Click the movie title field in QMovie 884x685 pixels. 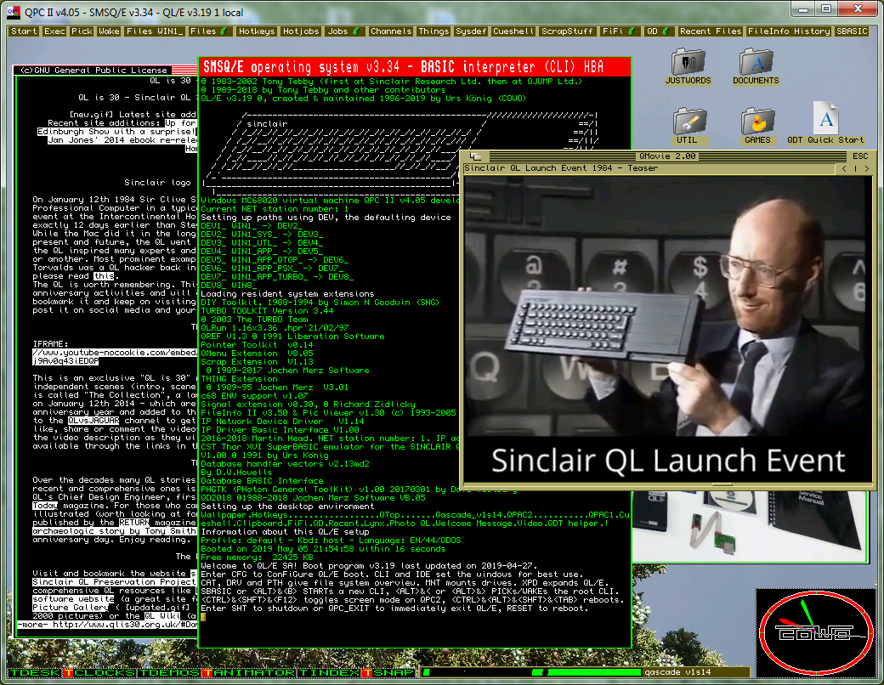(x=649, y=168)
